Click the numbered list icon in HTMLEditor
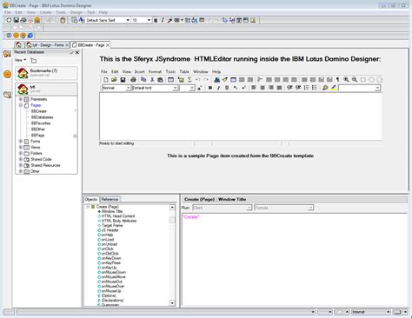 point(306,88)
